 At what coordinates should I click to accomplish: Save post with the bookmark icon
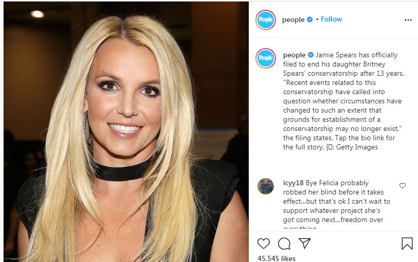pos(407,244)
